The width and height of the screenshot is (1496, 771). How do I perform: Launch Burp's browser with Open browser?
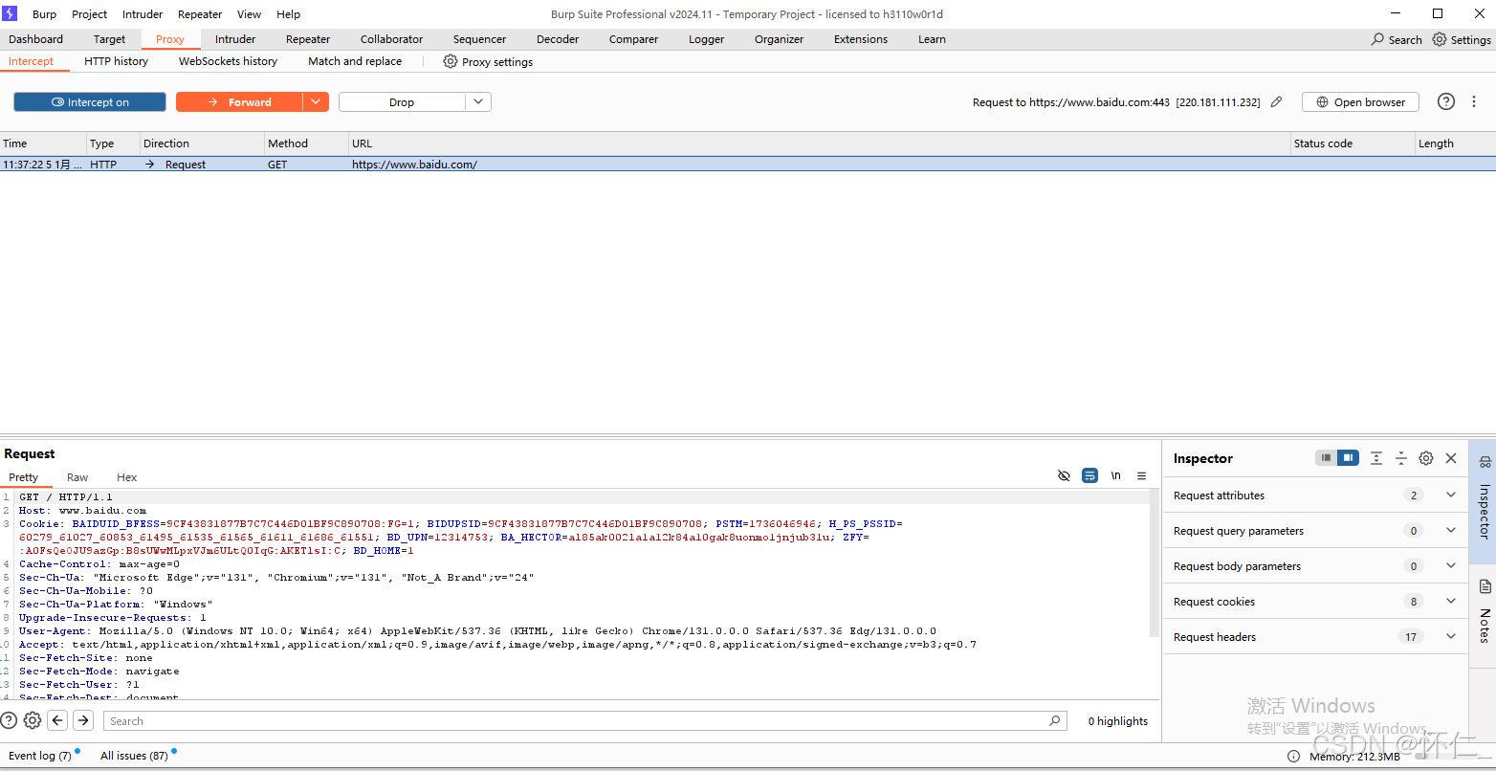pyautogui.click(x=1360, y=102)
